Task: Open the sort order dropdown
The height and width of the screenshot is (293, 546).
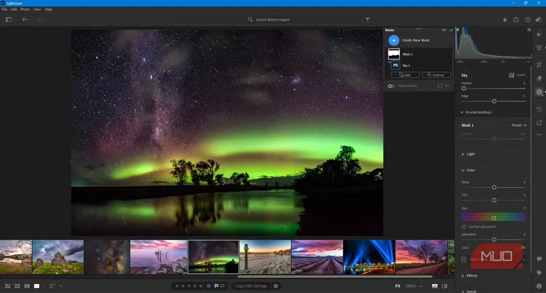Action: point(56,286)
